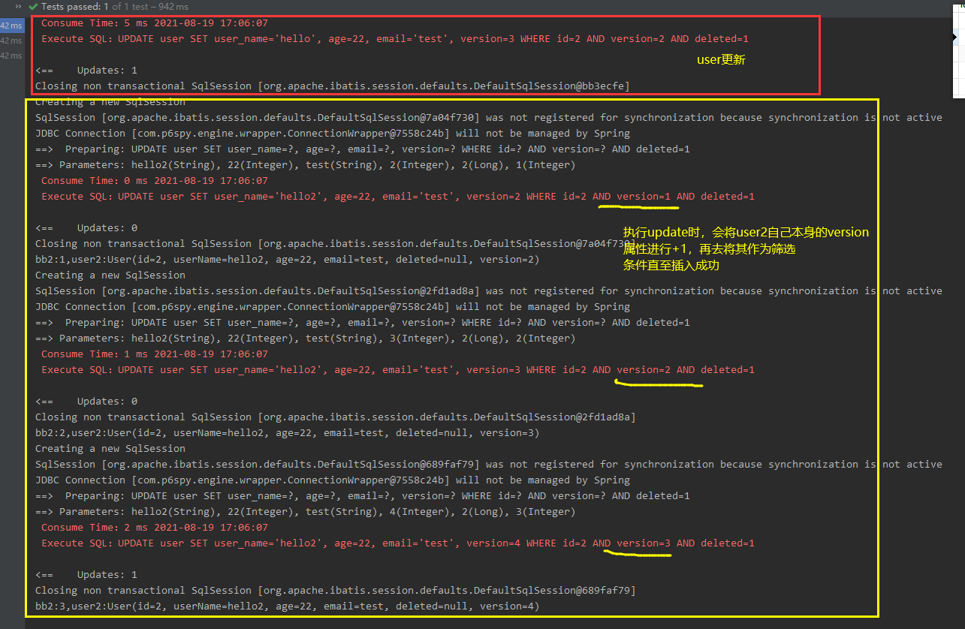Click the Closing line for DefaultSqlSession@bb3ecfe
Image resolution: width=965 pixels, height=629 pixels.
[x=332, y=86]
